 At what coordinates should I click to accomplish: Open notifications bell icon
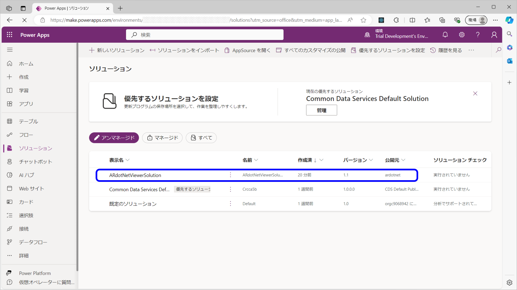click(x=445, y=35)
